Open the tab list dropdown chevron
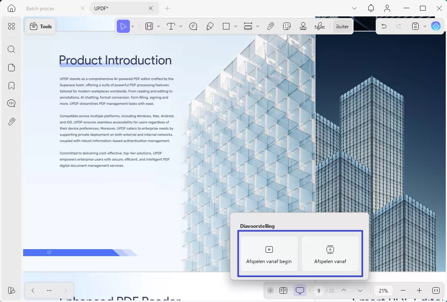Viewport: 447px width, 302px height. pyautogui.click(x=354, y=8)
